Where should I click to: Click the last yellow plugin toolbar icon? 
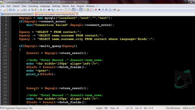click(x=118, y=10)
